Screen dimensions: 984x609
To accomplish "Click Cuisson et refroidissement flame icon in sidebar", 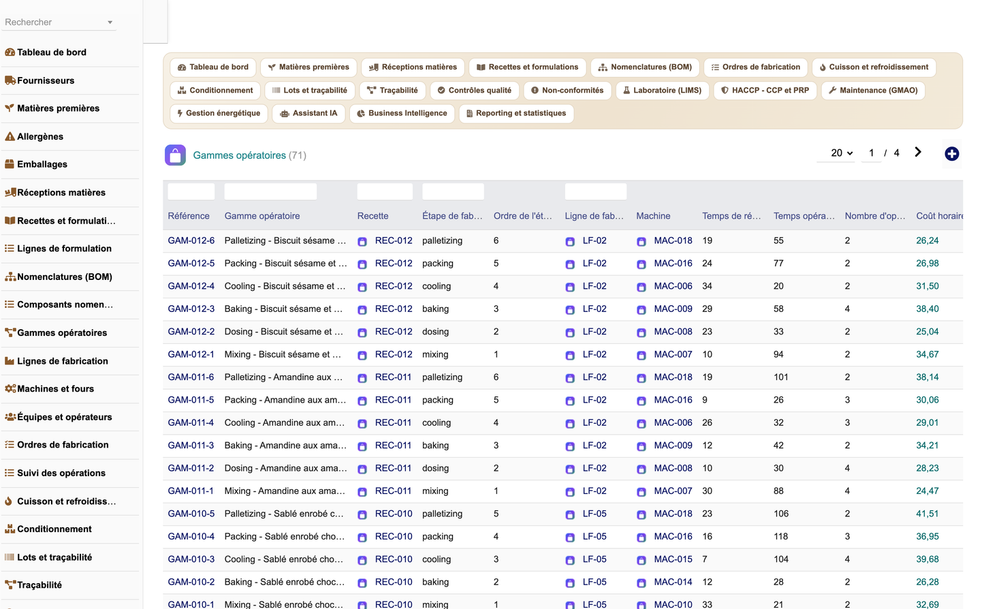I will click(9, 501).
